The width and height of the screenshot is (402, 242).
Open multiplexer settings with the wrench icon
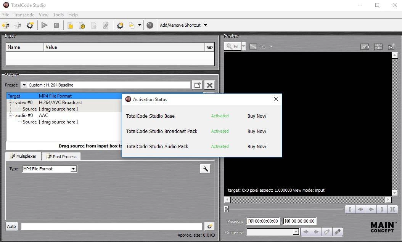tap(205, 168)
